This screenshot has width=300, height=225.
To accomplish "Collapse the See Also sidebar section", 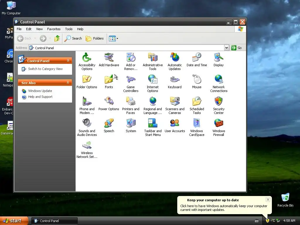I will point(68,83).
